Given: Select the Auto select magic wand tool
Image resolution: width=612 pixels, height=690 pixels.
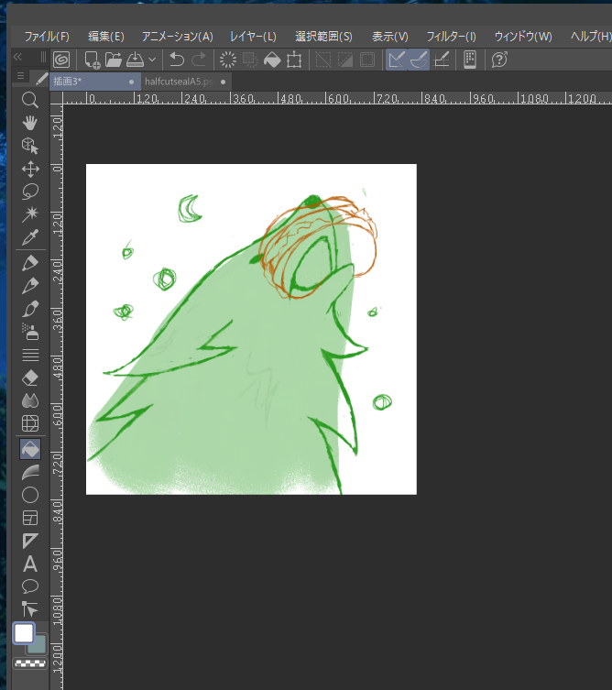Looking at the screenshot, I should click(30, 214).
